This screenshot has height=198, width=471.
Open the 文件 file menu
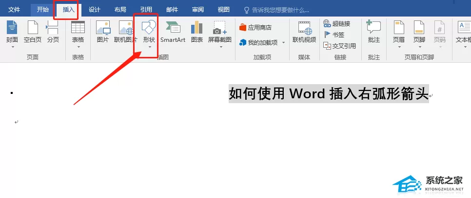click(14, 10)
